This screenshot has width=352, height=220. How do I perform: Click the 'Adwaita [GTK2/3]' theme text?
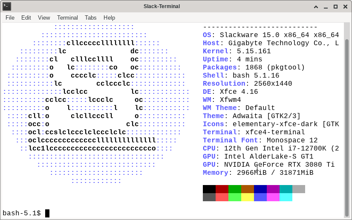(266, 116)
